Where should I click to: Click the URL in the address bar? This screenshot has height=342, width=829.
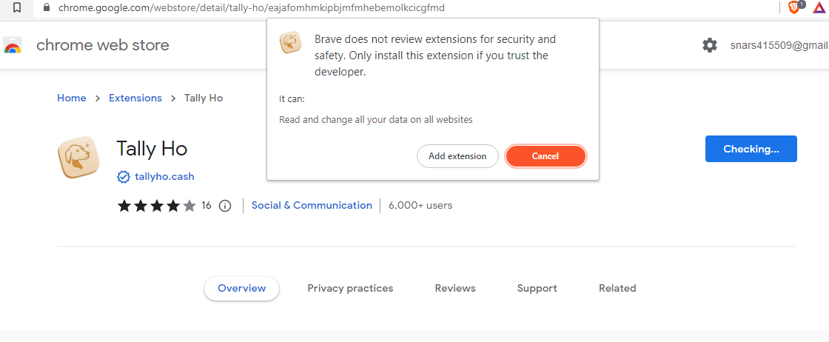[x=252, y=8]
